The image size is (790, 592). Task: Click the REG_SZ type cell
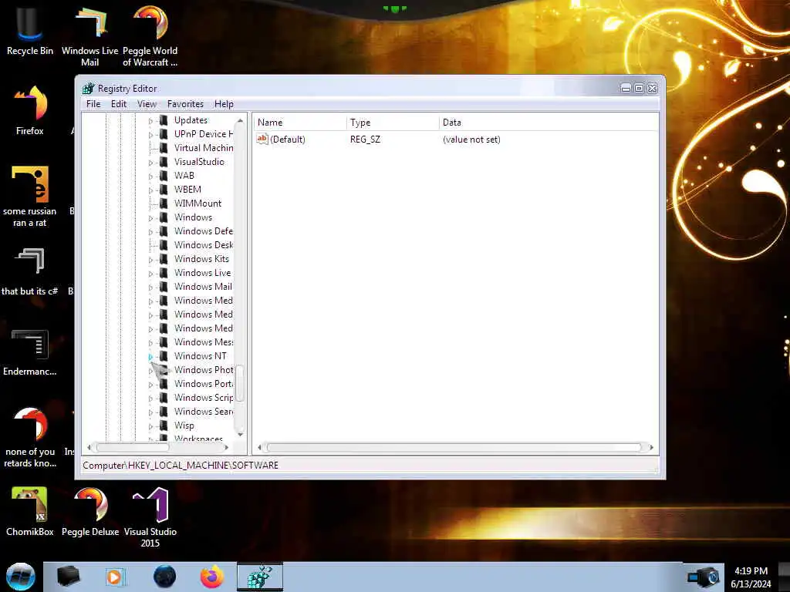pyautogui.click(x=365, y=140)
